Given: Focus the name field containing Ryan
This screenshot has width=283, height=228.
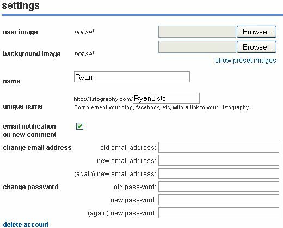Looking at the screenshot, I should pyautogui.click(x=132, y=77).
